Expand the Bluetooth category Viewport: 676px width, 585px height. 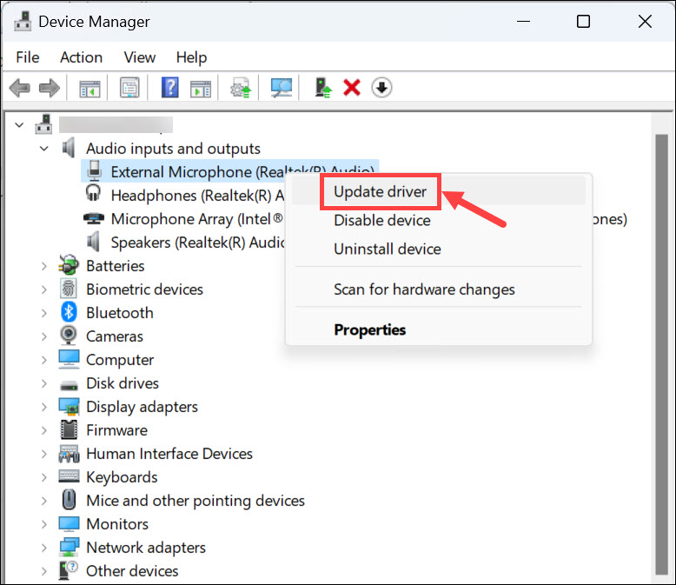(43, 313)
